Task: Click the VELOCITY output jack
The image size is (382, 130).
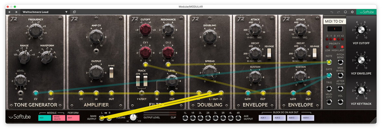Action: (x=329, y=102)
